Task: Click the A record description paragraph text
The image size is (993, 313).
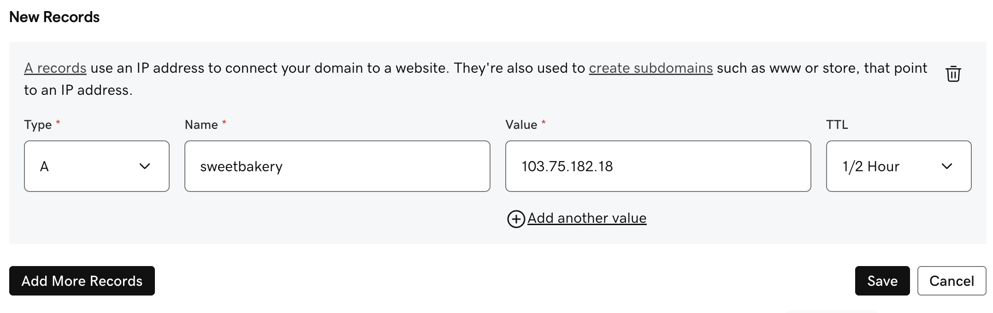Action: click(x=475, y=79)
